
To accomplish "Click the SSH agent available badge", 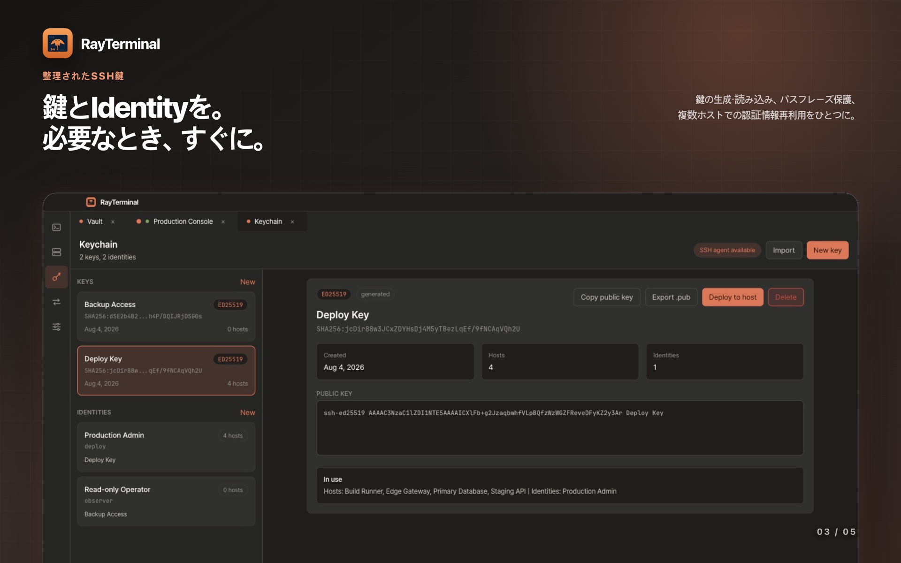I will pos(727,250).
